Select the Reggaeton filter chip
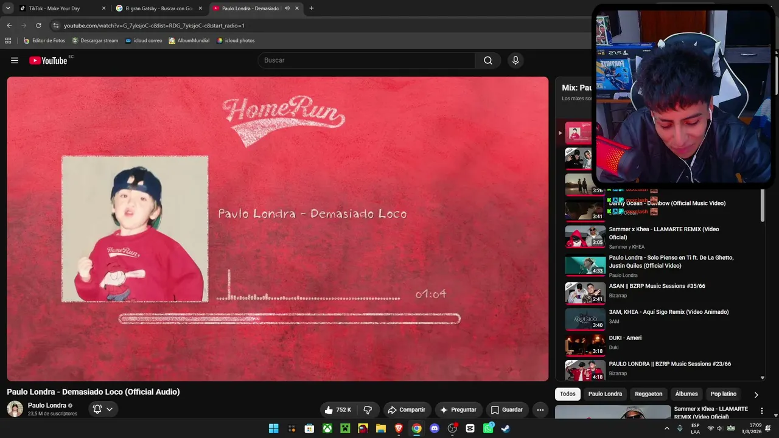 click(649, 394)
